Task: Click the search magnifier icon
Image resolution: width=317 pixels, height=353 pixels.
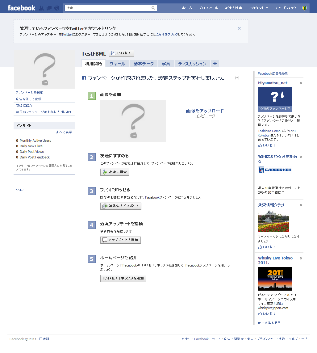Action: pyautogui.click(x=153, y=8)
